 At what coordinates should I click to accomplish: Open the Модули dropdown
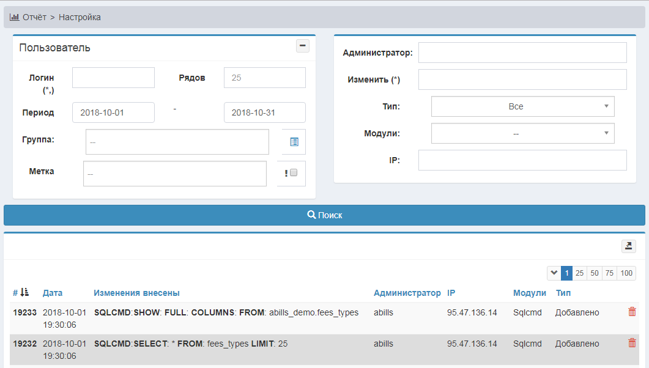(522, 133)
